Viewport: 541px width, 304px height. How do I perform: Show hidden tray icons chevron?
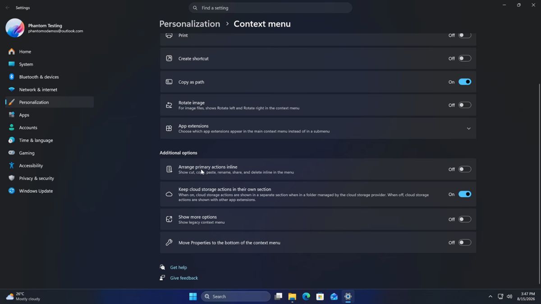[490, 296]
